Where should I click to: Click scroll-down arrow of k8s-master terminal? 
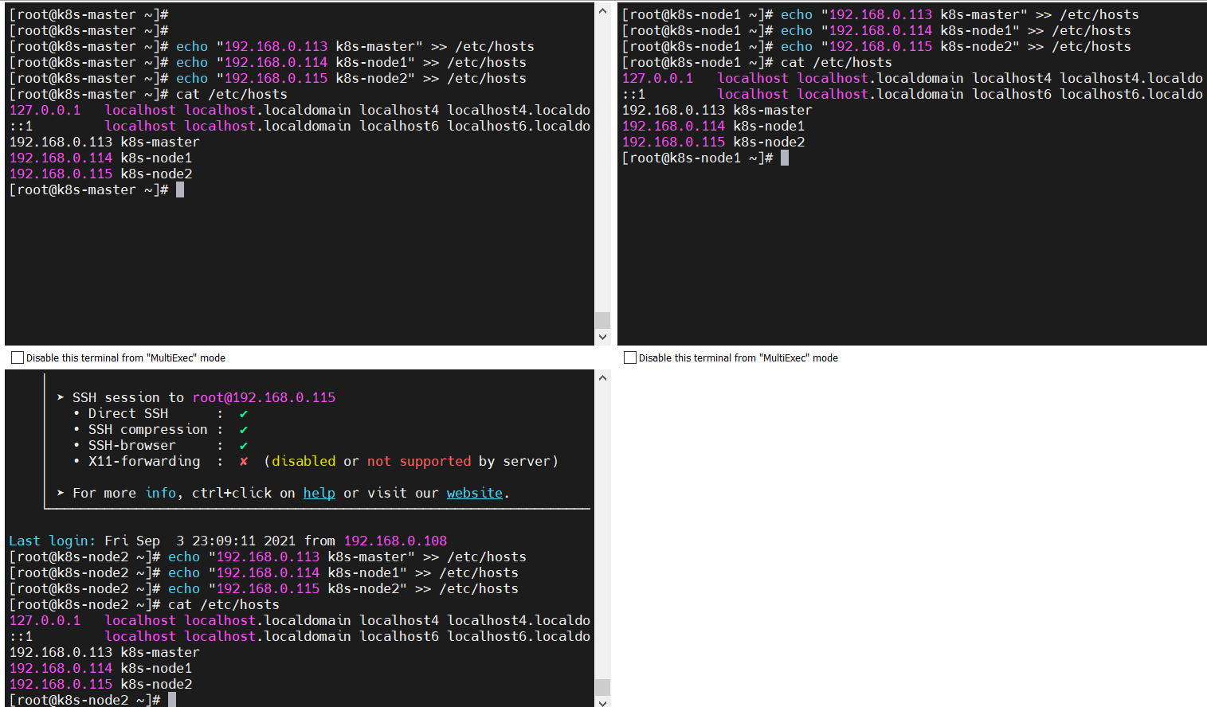[x=602, y=337]
